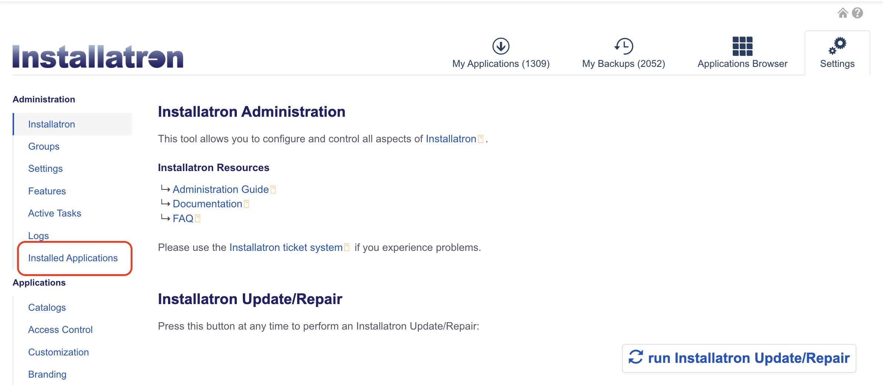Go to Access Control in sidebar

click(60, 330)
